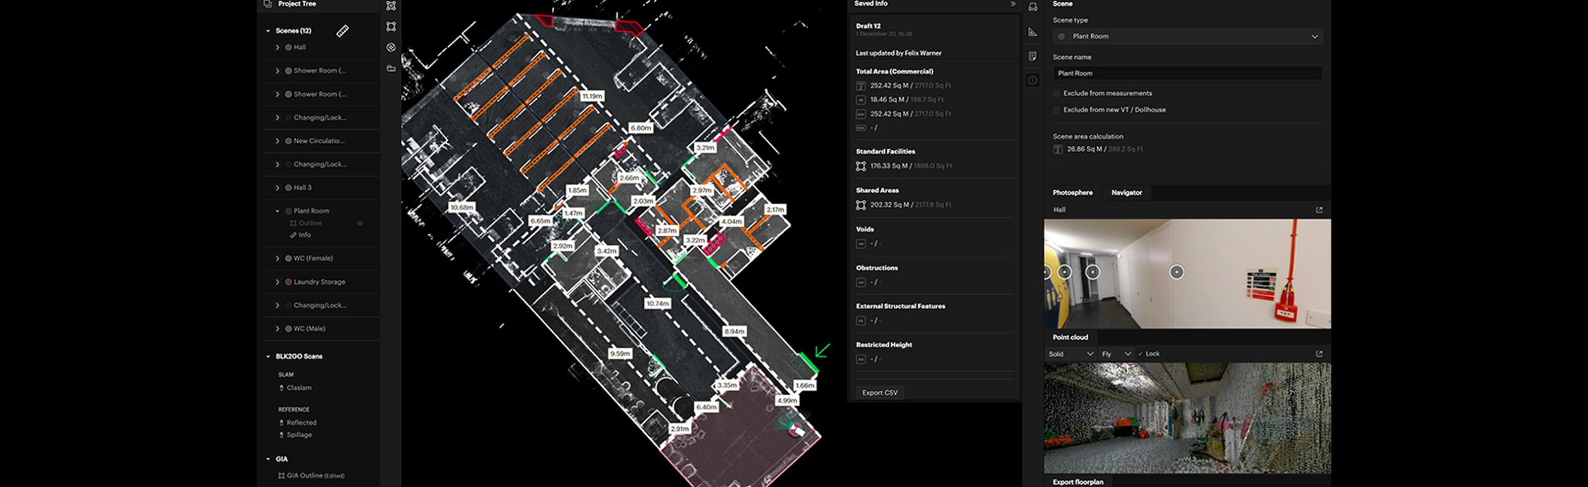Pop out the Photosphere Hall view
Viewport: 1588px width, 487px height.
point(1319,210)
